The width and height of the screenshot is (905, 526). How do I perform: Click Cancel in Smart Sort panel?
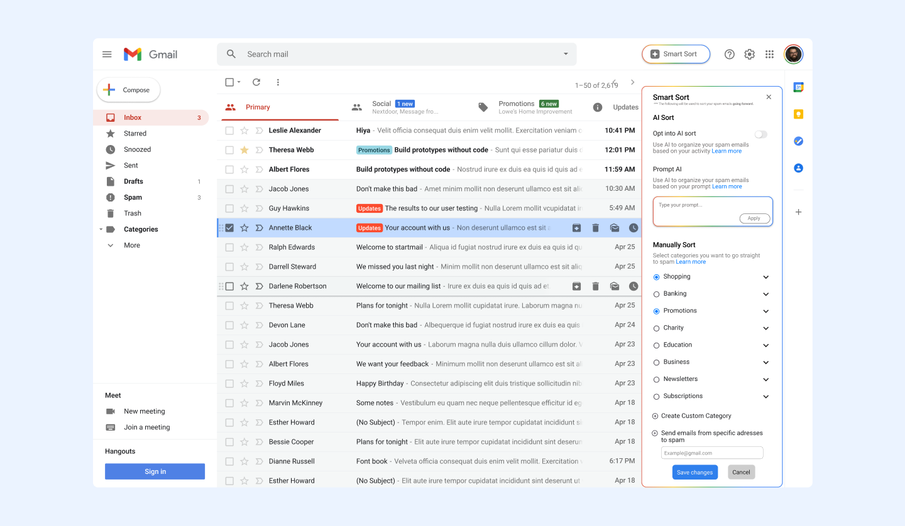click(741, 472)
